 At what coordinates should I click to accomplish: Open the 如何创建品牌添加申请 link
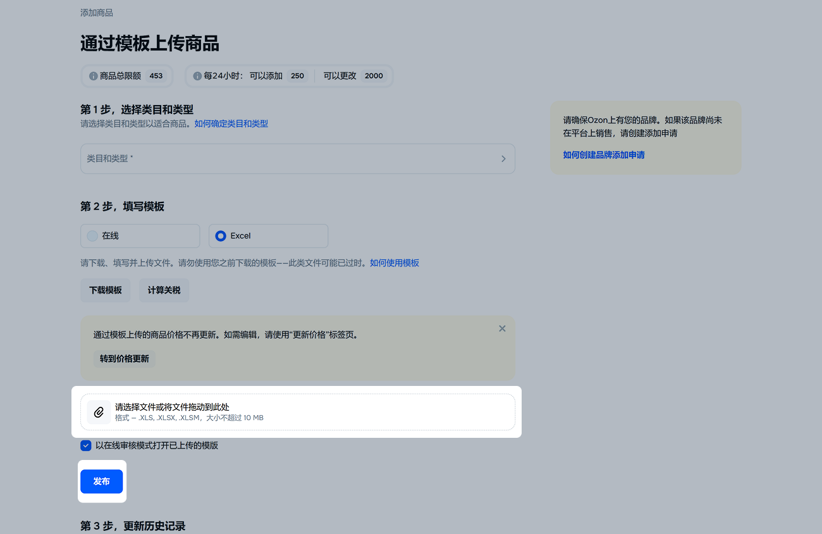coord(604,155)
